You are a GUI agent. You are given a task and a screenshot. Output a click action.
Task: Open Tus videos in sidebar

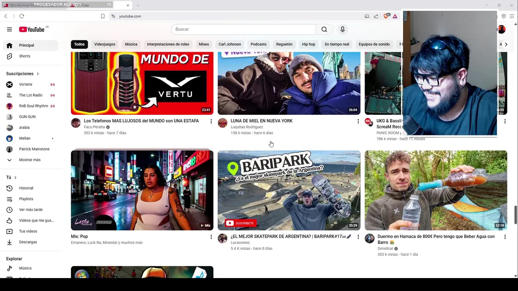pos(30,231)
